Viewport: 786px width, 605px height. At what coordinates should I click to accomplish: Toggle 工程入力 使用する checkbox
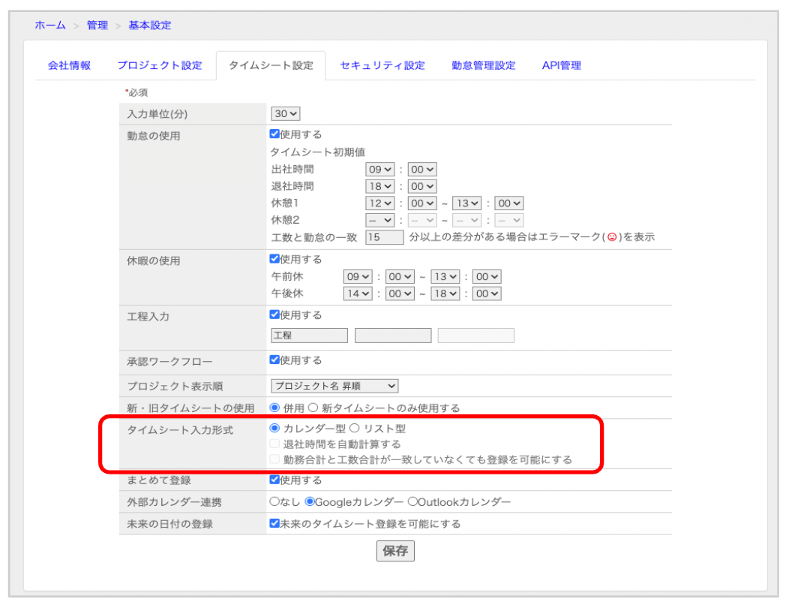[274, 315]
